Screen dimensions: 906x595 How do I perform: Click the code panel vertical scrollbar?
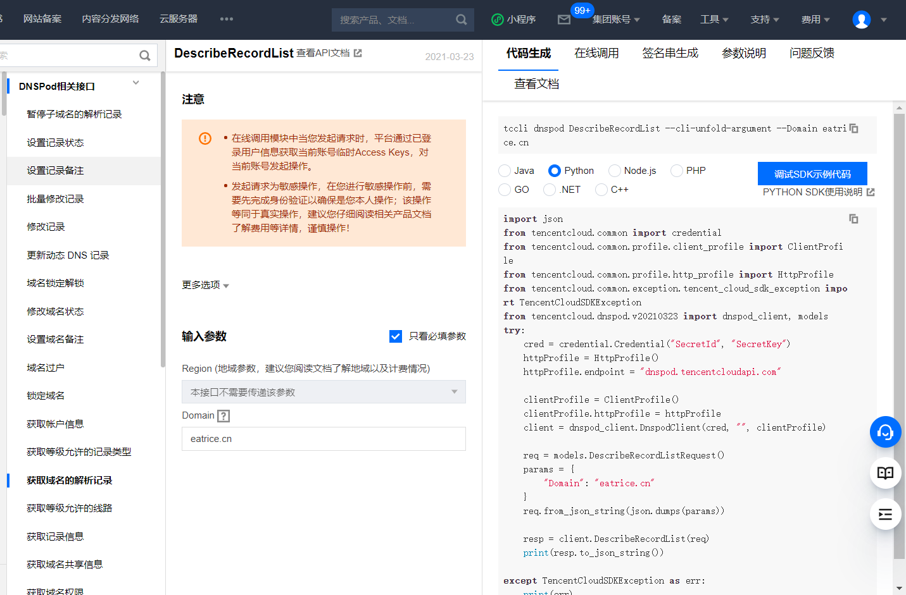[x=899, y=335]
